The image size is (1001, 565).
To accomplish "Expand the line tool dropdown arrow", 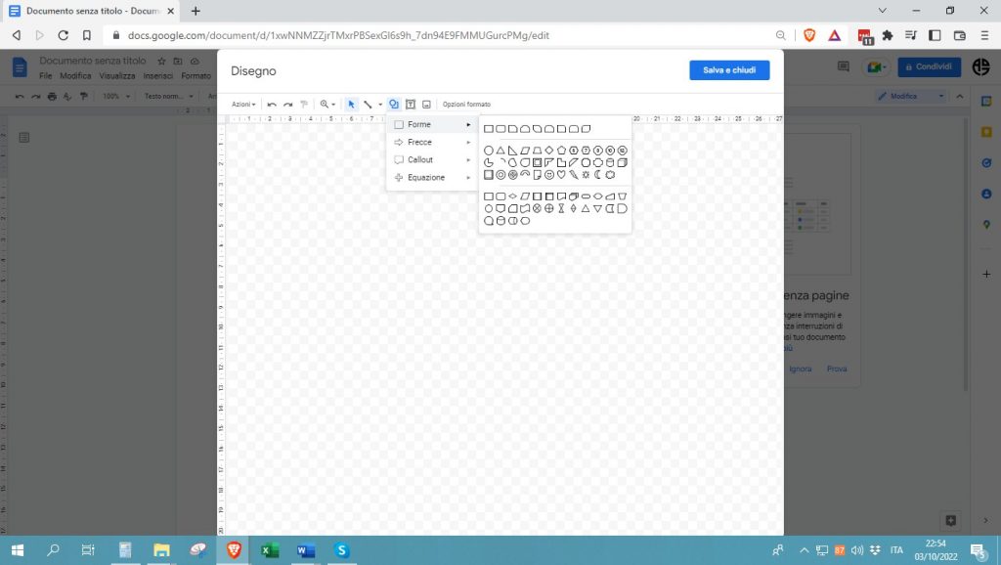I will pos(380,105).
